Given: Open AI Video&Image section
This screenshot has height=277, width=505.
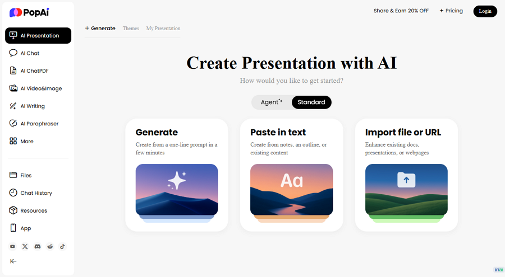Looking at the screenshot, I should pos(41,88).
